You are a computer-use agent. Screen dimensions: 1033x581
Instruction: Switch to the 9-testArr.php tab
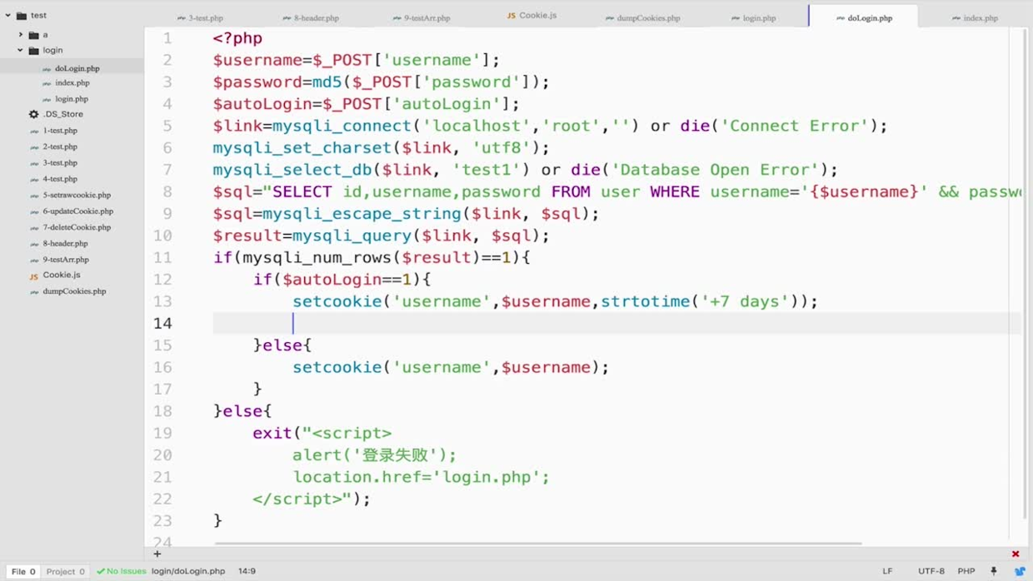[421, 17]
